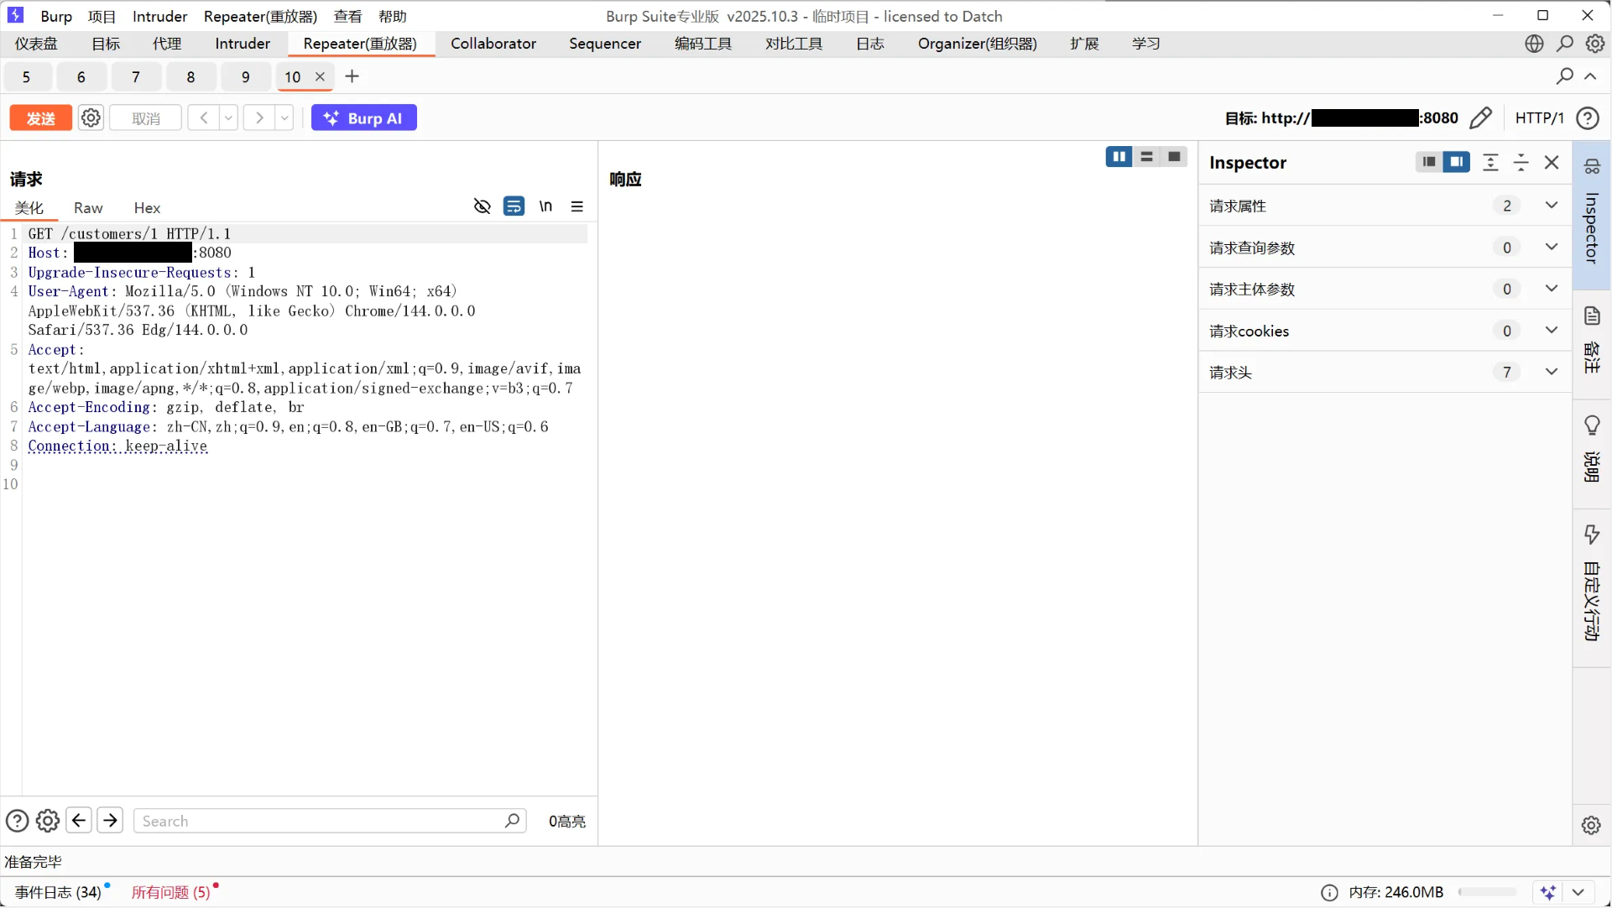Select Repeater tab 7
This screenshot has width=1612, height=908.
tap(136, 77)
